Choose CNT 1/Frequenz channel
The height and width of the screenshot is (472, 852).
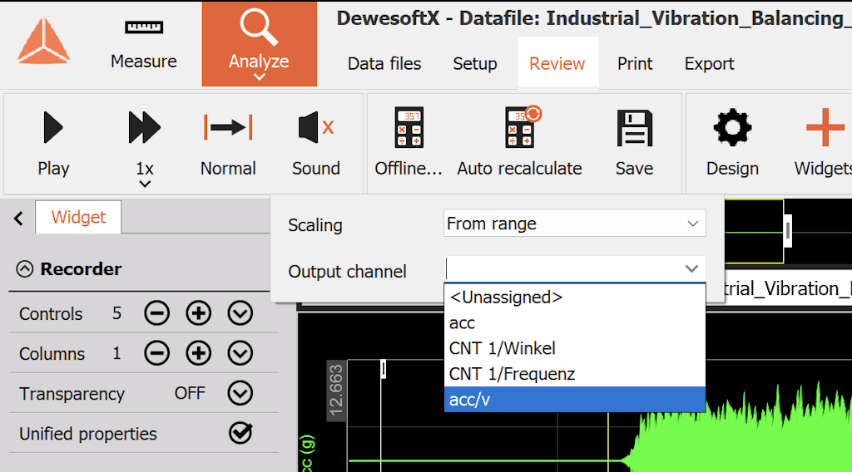point(574,374)
